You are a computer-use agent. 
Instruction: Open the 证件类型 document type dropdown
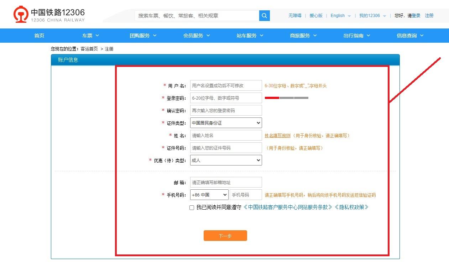[225, 123]
